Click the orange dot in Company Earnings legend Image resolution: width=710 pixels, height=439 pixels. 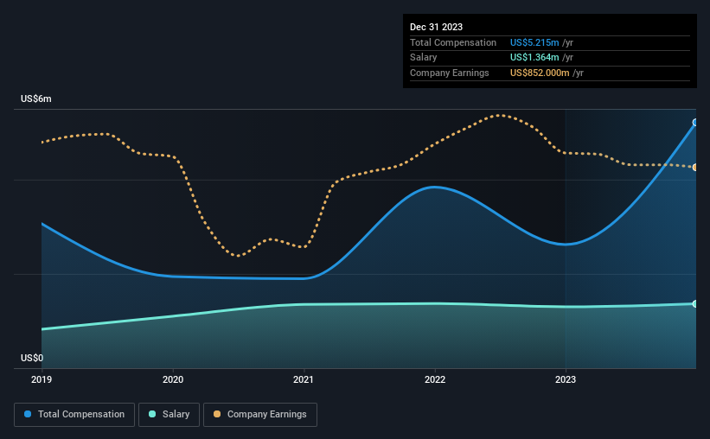click(217, 414)
